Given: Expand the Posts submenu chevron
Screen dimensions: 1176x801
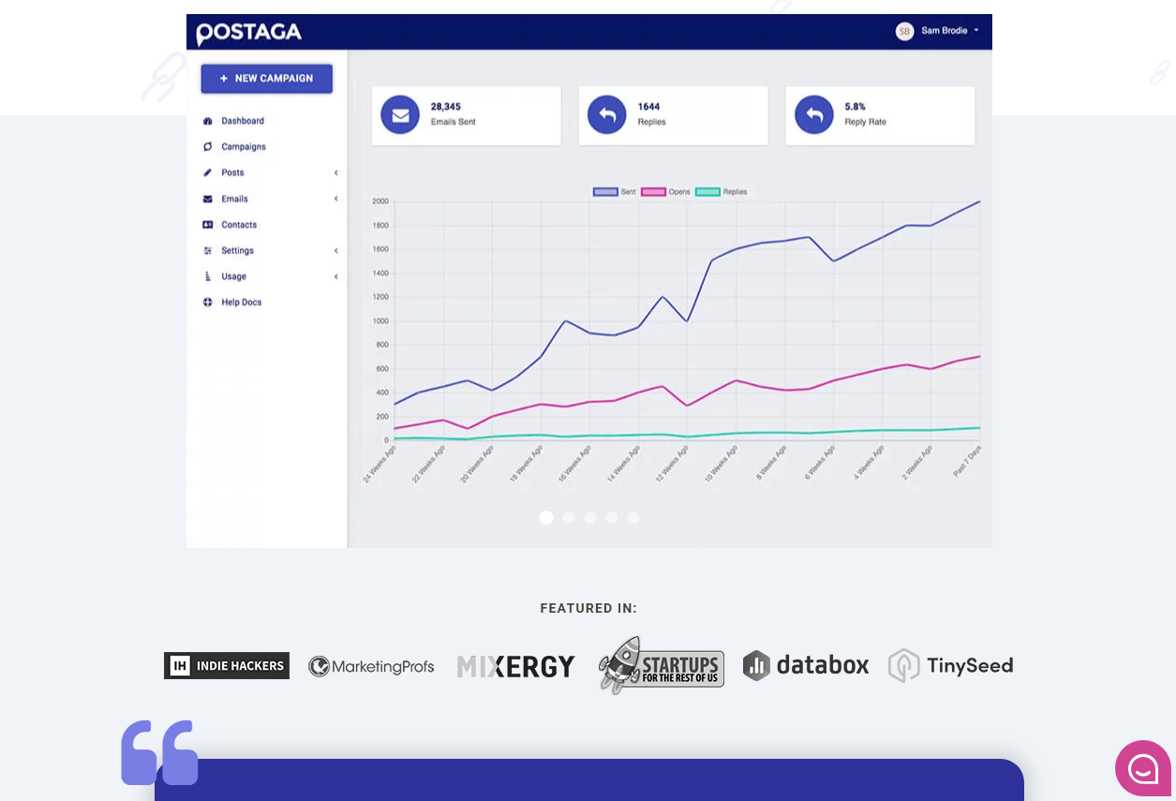Looking at the screenshot, I should (335, 172).
